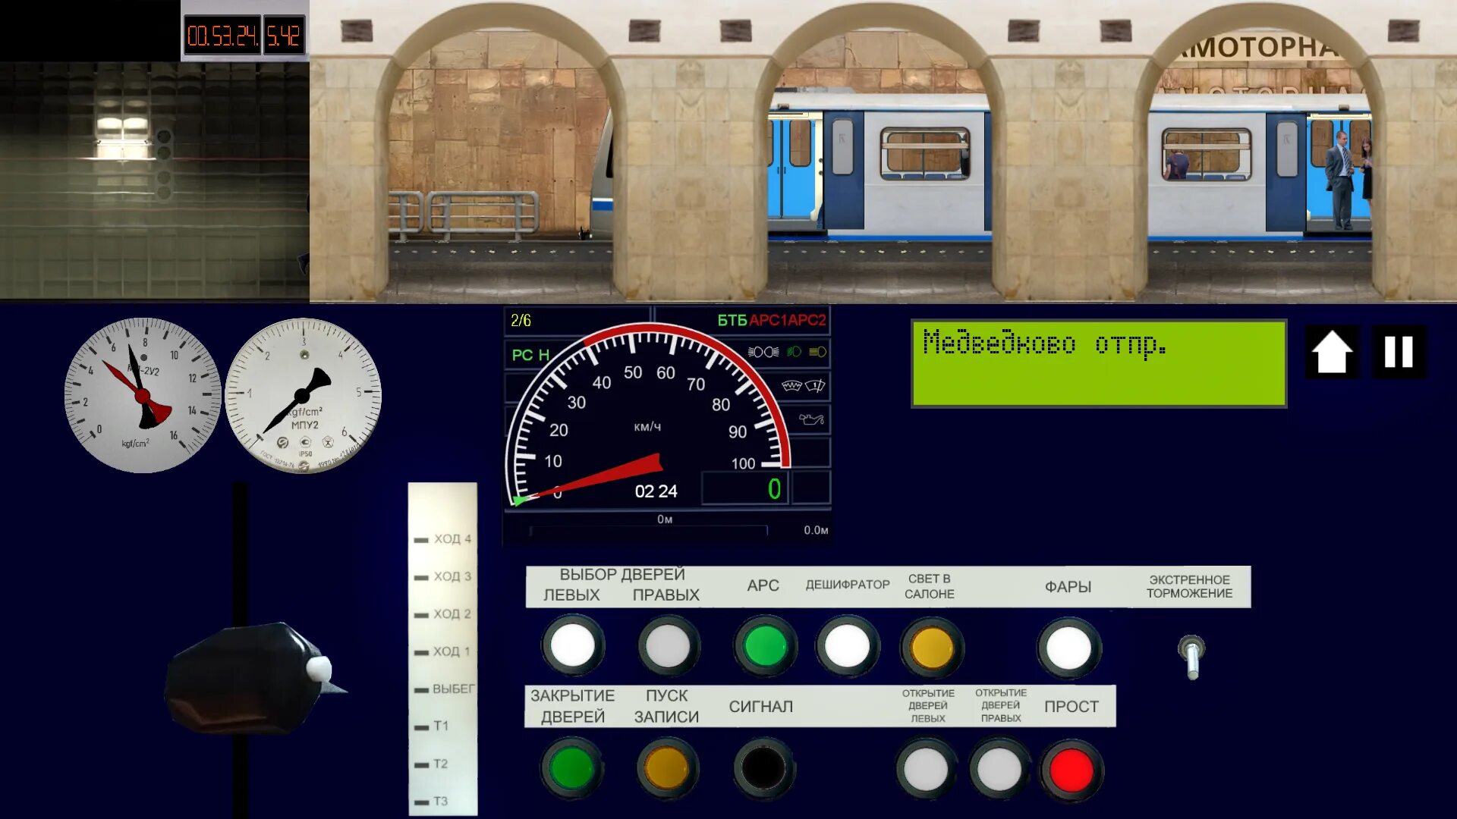
Task: Click the headlights indicator on speedometer display
Action: click(x=763, y=352)
